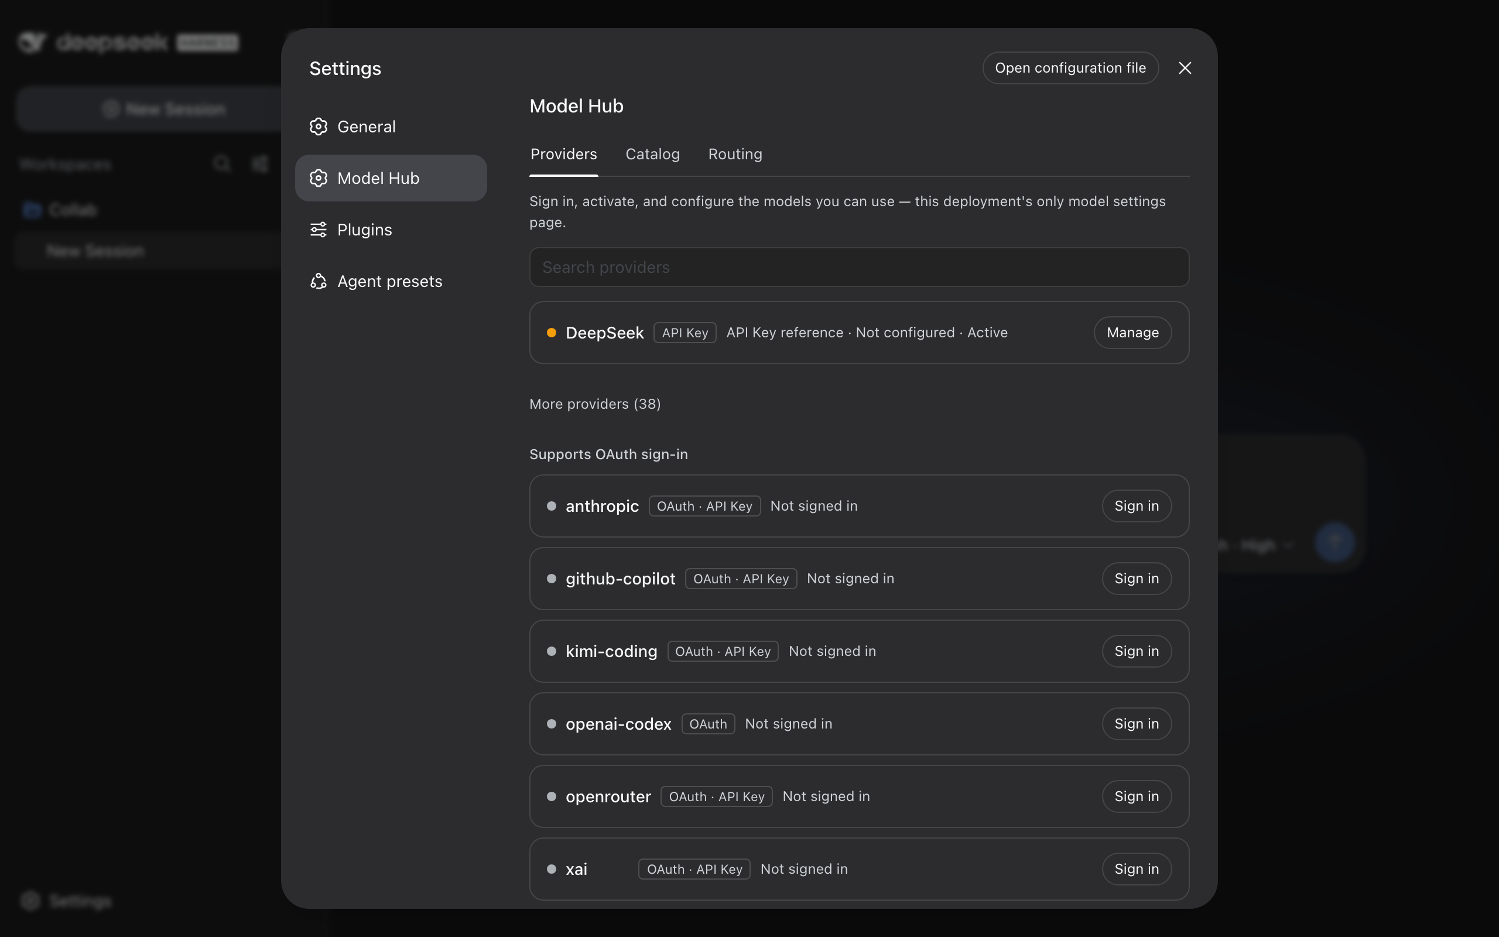Click the 'Supports OAuth sign-in' heading

click(x=608, y=454)
